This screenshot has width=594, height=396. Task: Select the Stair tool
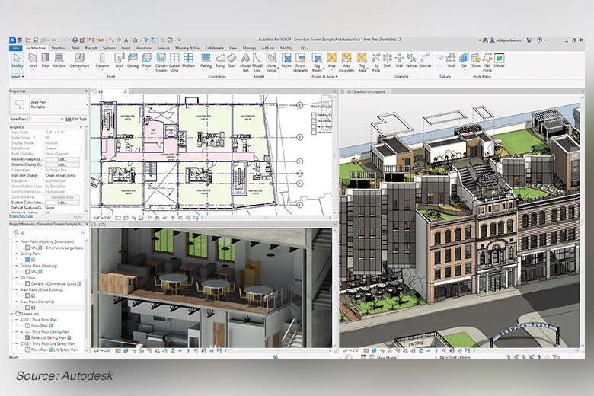coord(232,61)
